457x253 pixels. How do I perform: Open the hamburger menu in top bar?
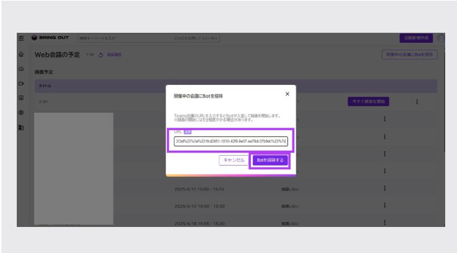tap(21, 38)
